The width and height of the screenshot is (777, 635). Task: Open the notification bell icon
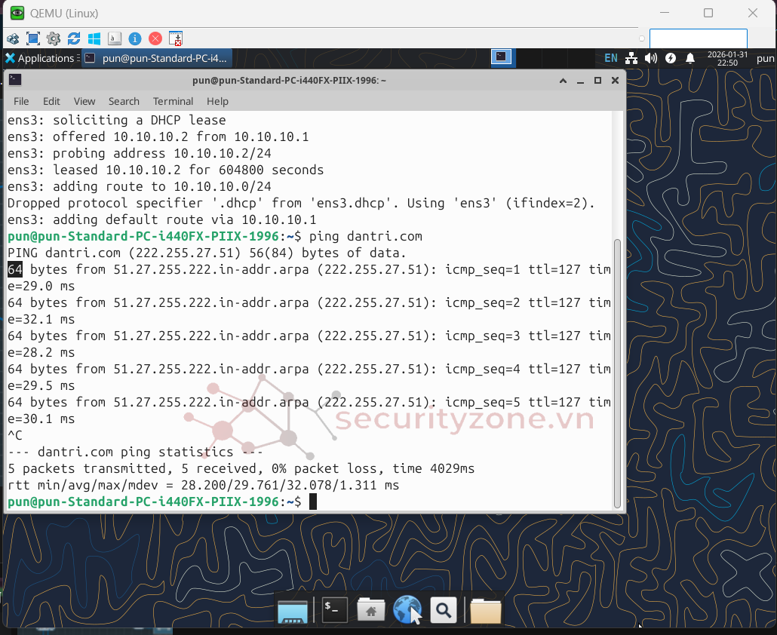pos(689,58)
